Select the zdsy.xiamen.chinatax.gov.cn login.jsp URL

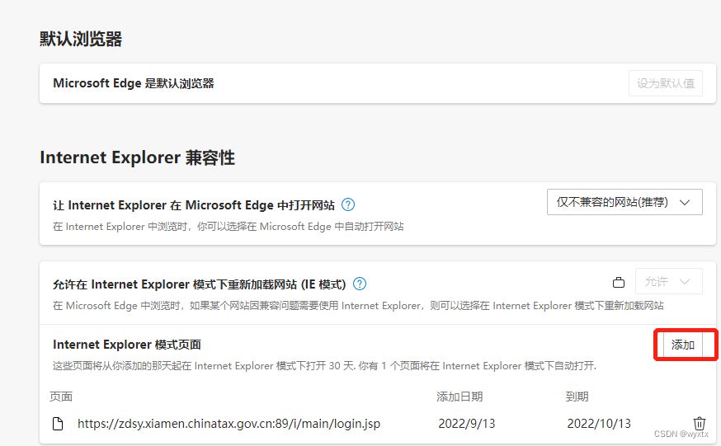(229, 424)
